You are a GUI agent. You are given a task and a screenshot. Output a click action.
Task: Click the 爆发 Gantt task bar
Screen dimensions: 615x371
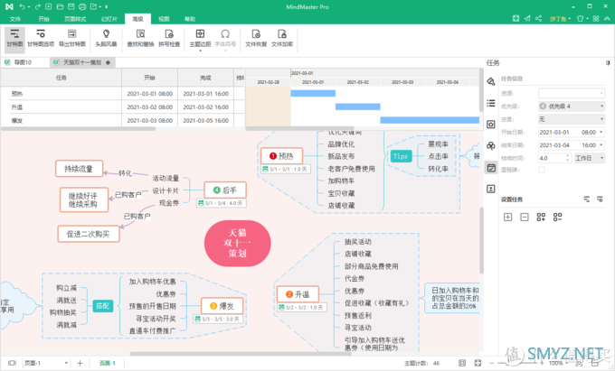coord(430,120)
